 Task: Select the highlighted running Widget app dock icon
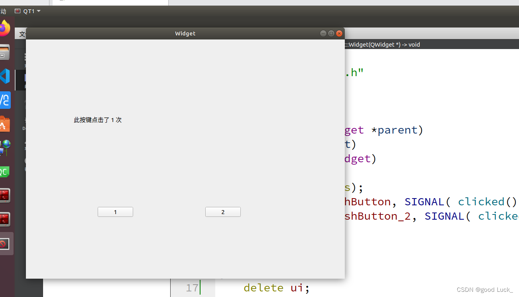[5, 244]
